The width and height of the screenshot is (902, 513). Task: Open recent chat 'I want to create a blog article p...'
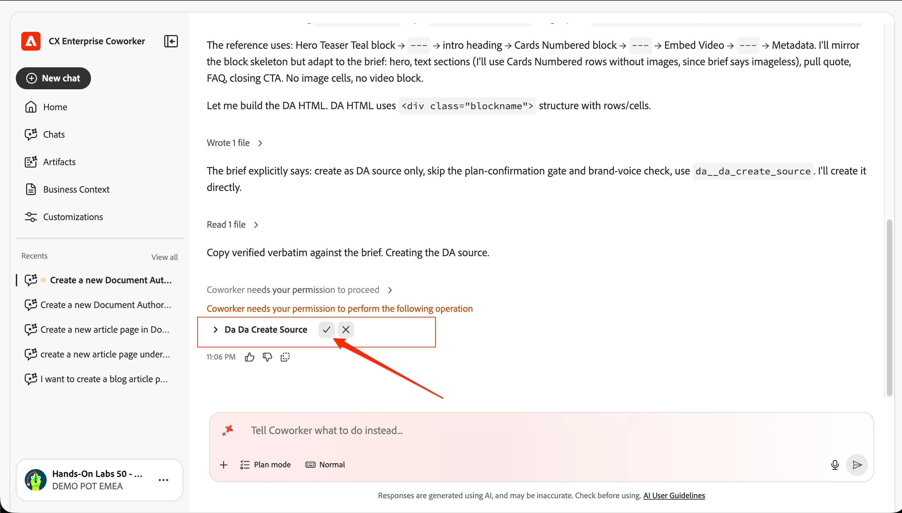pos(100,378)
